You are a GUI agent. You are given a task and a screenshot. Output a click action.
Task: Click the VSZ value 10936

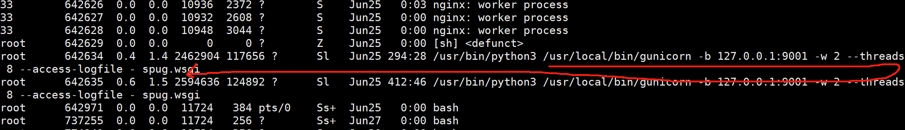197,5
